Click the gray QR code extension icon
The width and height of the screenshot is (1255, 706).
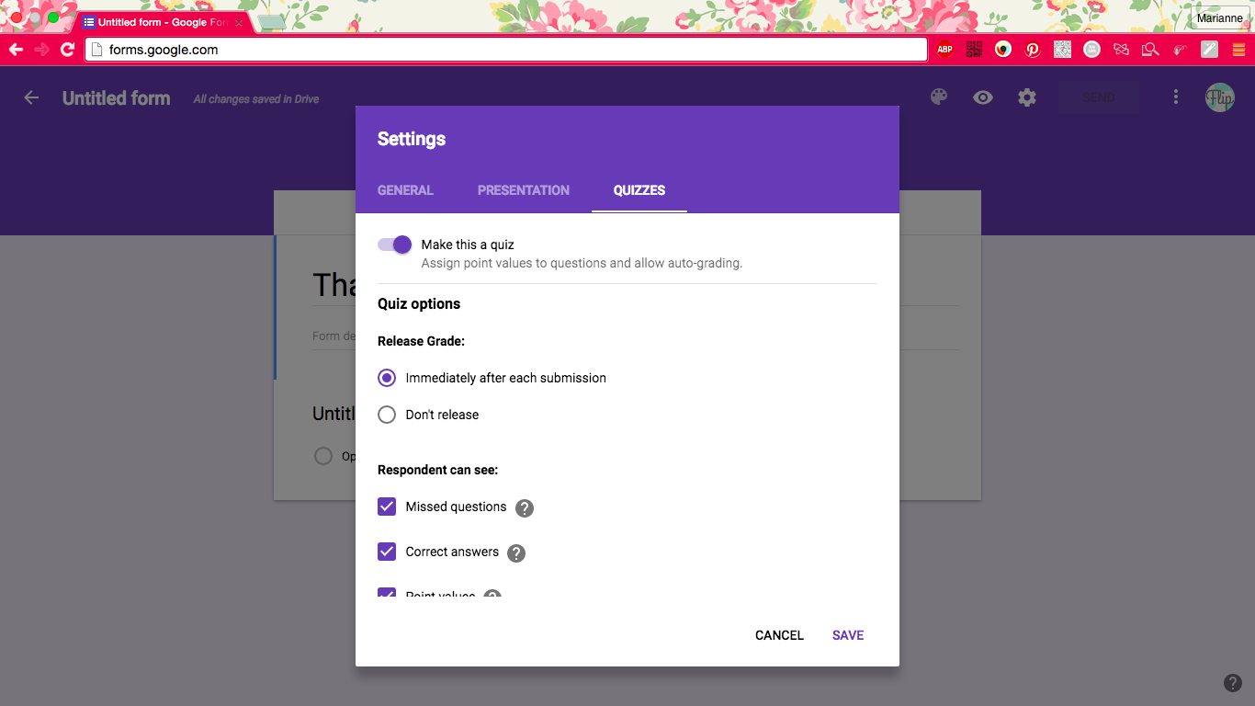coord(1062,50)
